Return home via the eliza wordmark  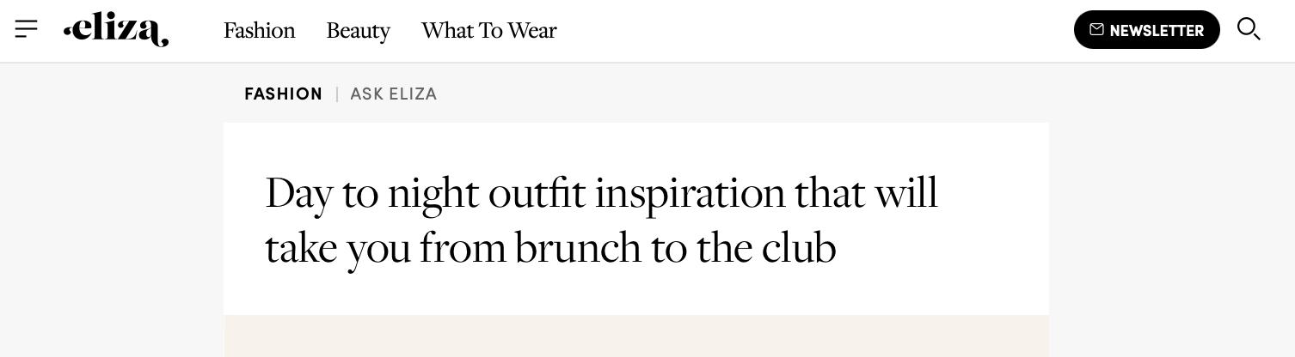[x=116, y=30]
